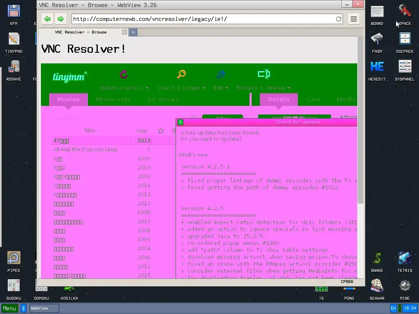419x314 pixels.
Task: Switch to the Movie sets tab
Action: pos(113,99)
